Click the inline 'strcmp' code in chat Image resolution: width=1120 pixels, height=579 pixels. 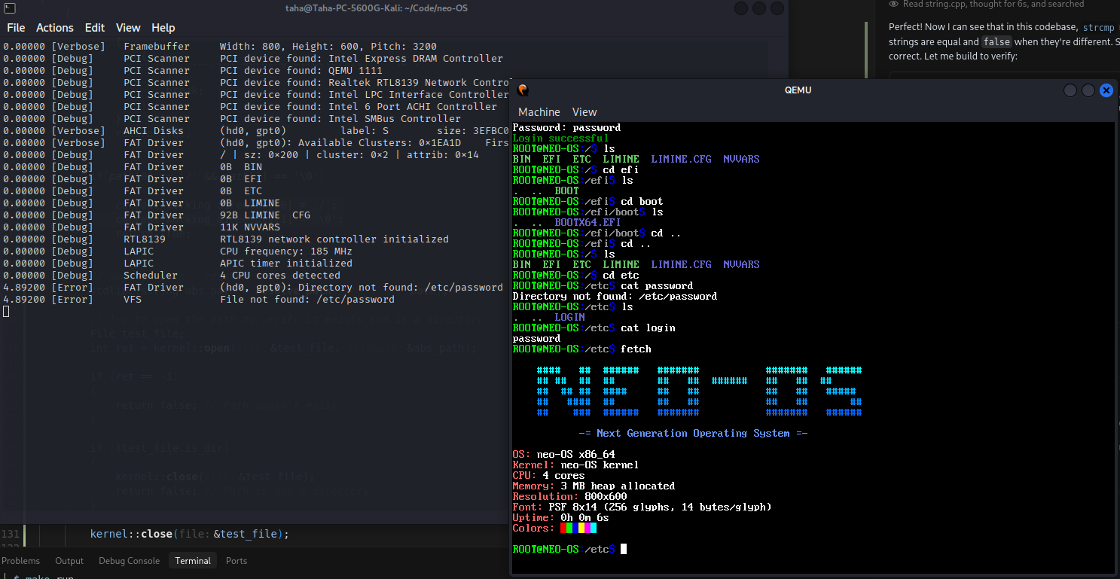[x=1097, y=27]
